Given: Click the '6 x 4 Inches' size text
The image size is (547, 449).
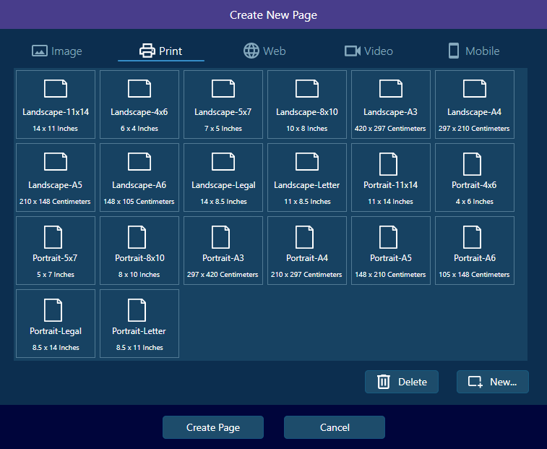Looking at the screenshot, I should pos(139,129).
